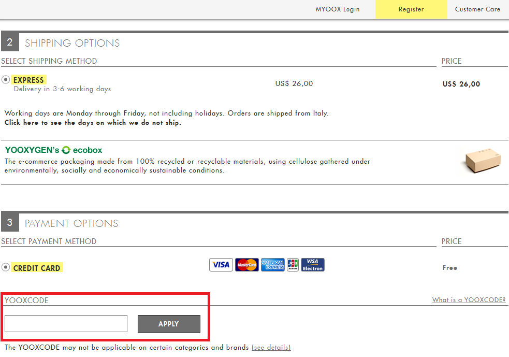Click the JCB card logo
Viewport: 509px width, 357px height.
point(293,265)
